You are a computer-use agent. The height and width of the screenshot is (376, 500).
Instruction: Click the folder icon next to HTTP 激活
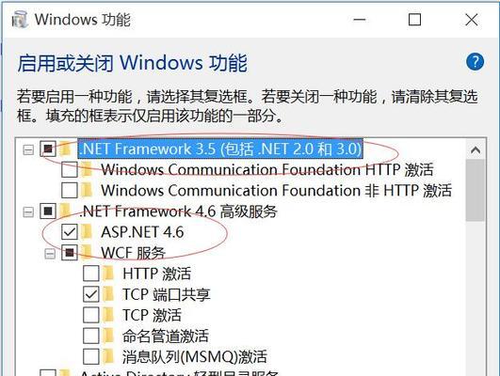[108, 274]
